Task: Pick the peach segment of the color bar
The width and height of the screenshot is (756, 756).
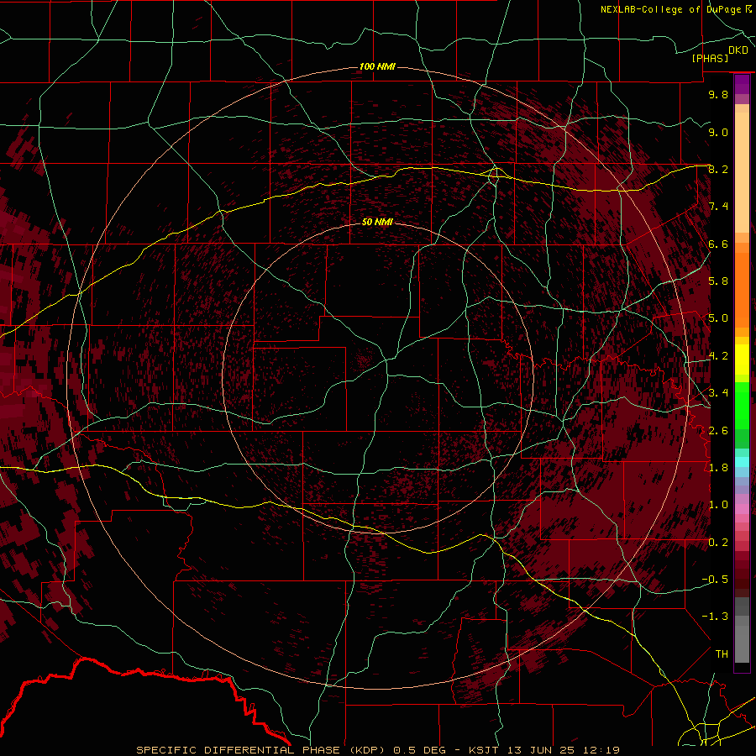Action: click(742, 174)
